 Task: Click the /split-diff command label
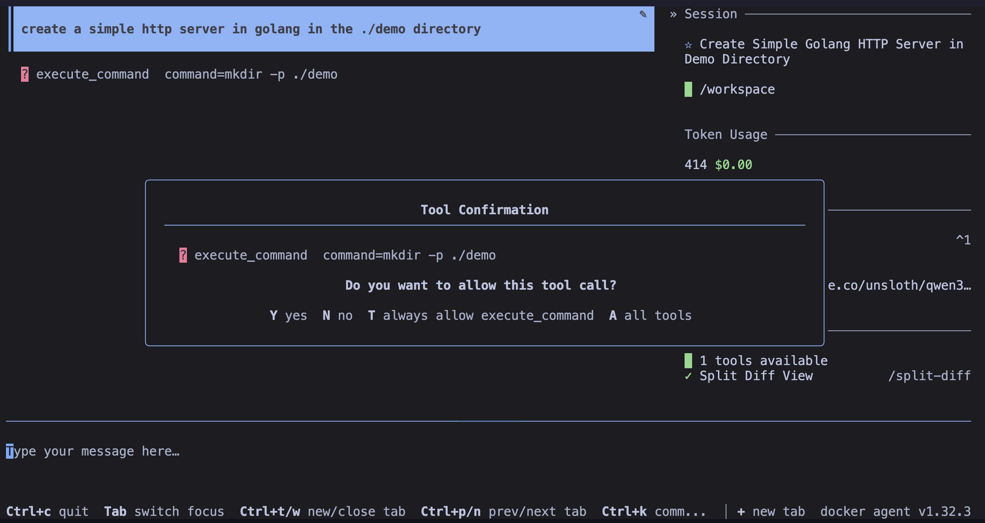(x=929, y=376)
